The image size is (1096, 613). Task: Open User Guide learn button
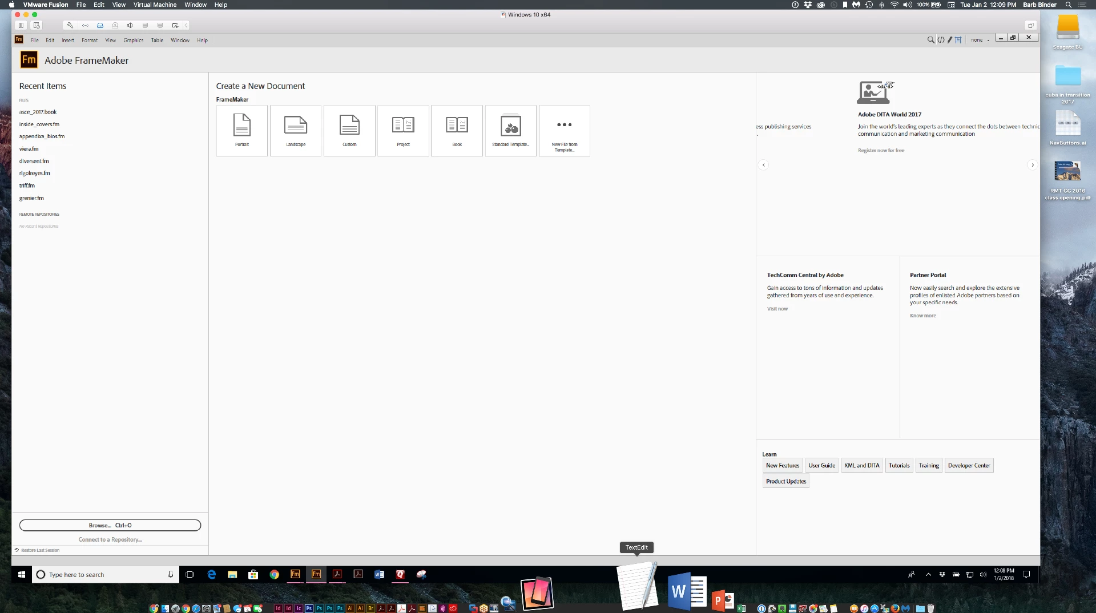(x=821, y=465)
